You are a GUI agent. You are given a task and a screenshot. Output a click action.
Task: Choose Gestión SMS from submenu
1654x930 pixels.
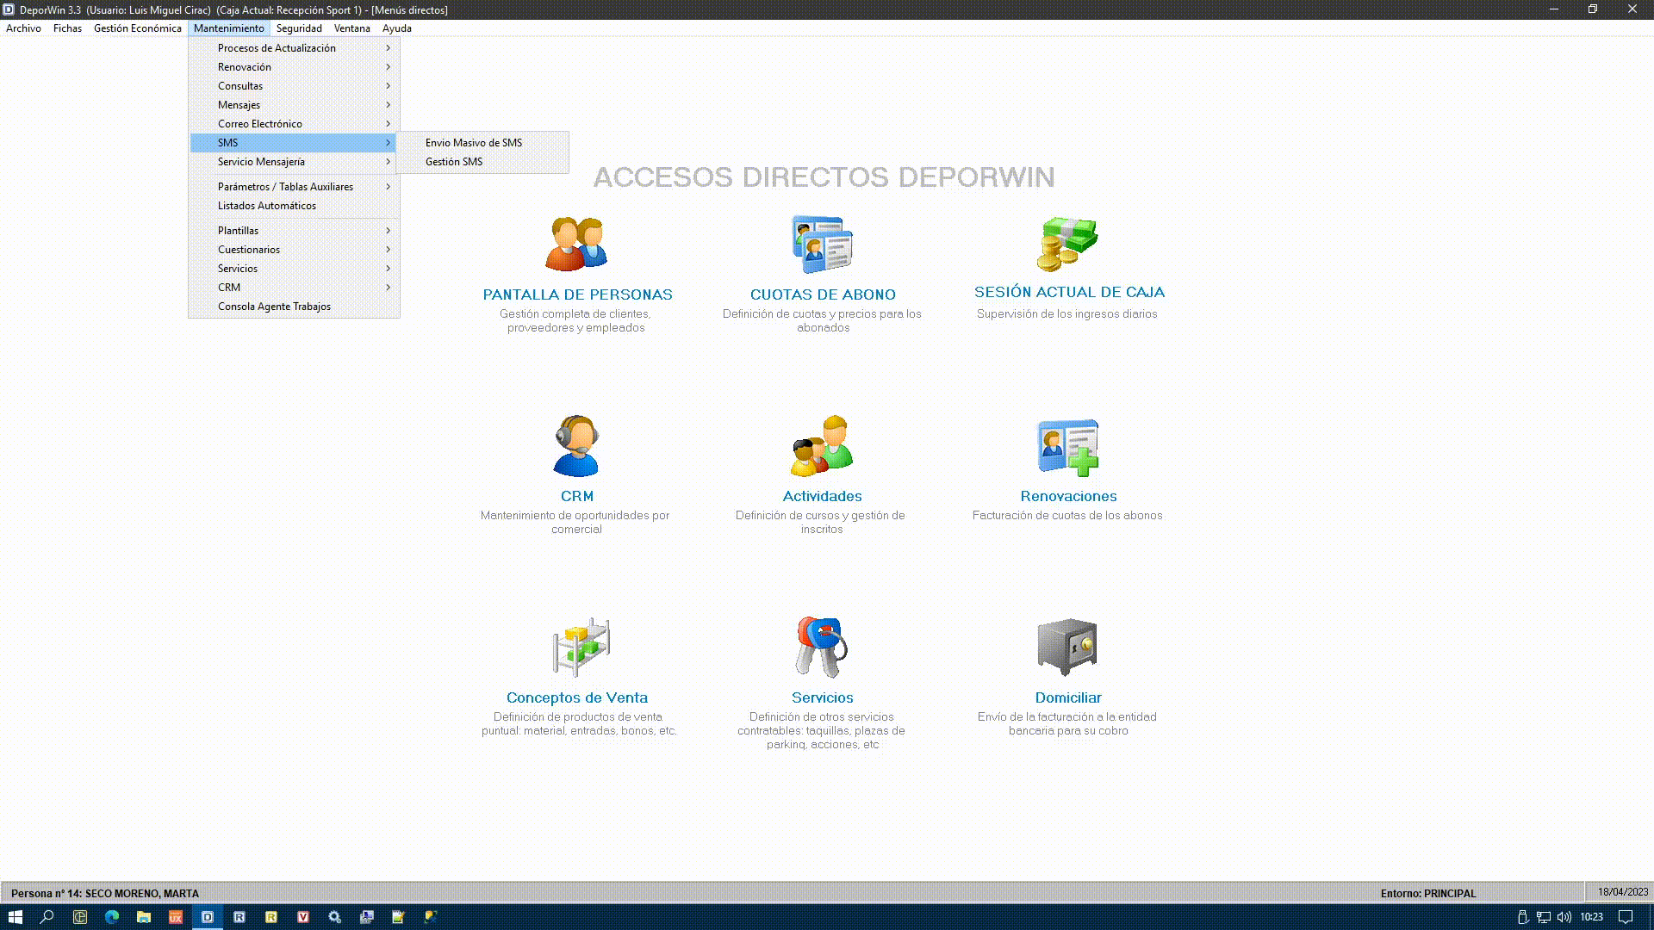[482, 162]
